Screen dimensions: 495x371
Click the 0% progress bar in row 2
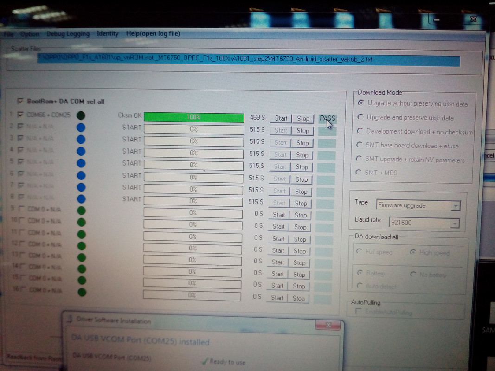[x=194, y=129]
